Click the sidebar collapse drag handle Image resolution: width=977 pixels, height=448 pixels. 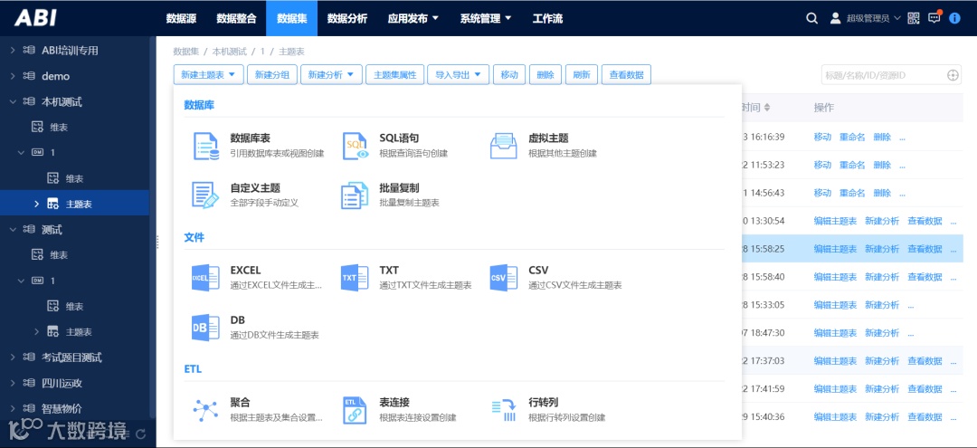click(x=157, y=242)
